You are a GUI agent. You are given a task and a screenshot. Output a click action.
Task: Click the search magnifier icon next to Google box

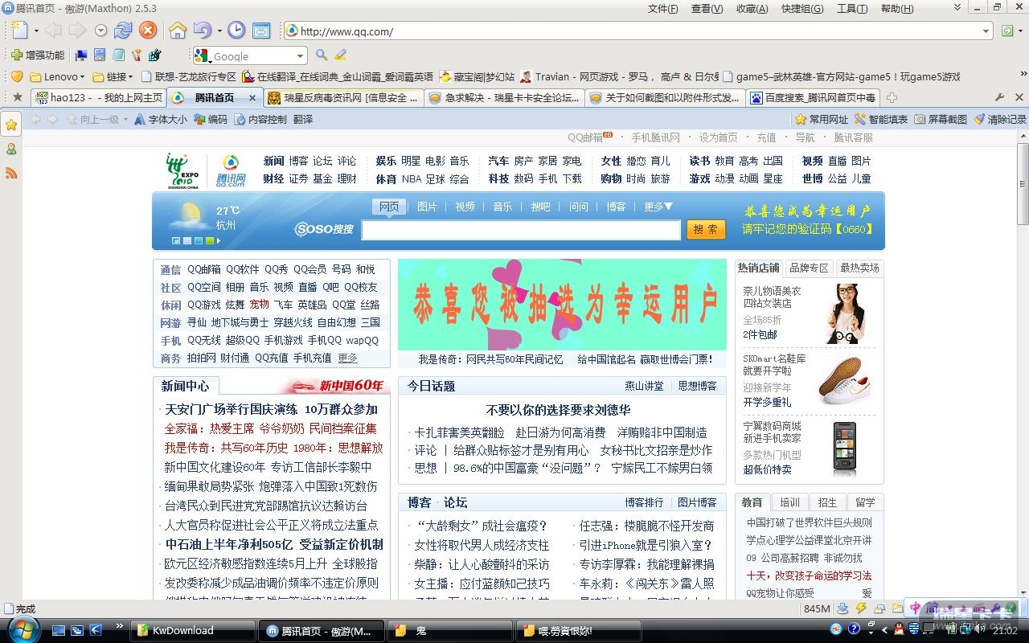[x=322, y=55]
